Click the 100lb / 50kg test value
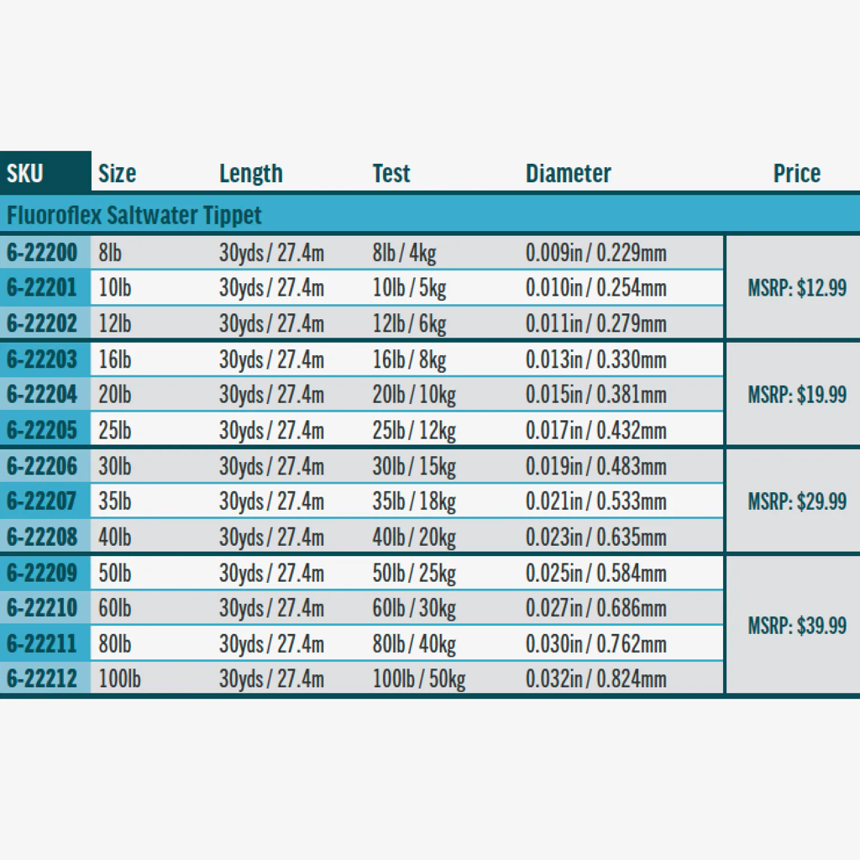Image resolution: width=860 pixels, height=860 pixels. point(418,679)
